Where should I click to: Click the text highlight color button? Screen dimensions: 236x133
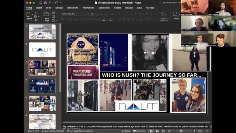click(104, 19)
